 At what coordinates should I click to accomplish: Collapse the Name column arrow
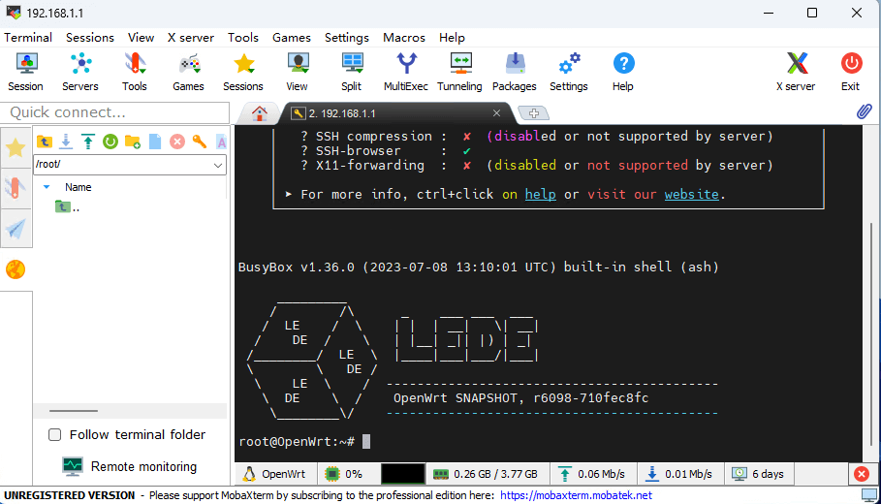pyautogui.click(x=47, y=187)
